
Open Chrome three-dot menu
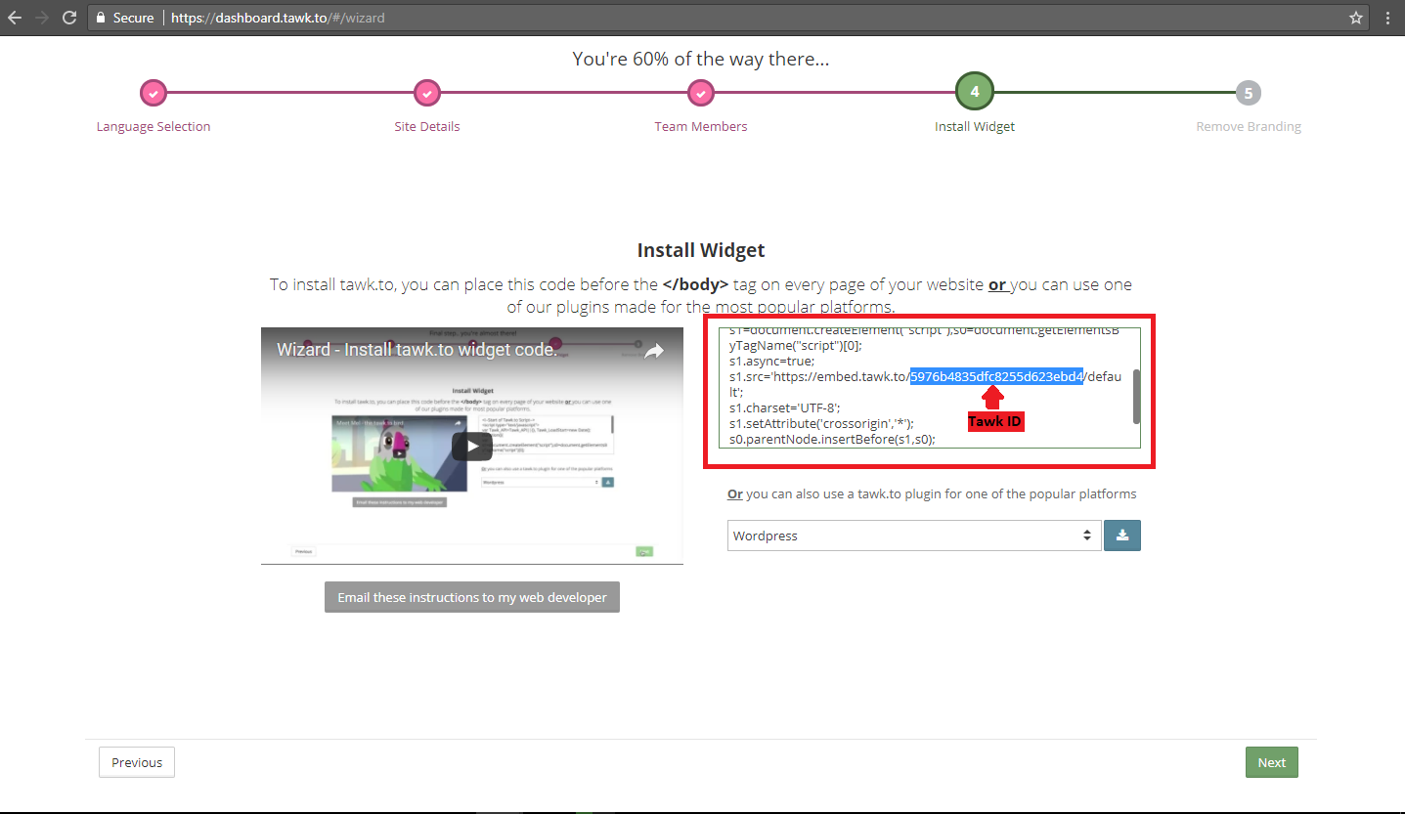(x=1388, y=18)
